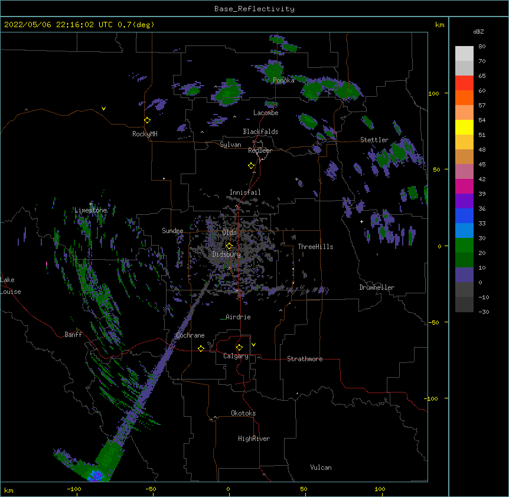Click the yellow 54 dBZ legend swatch

464,127
